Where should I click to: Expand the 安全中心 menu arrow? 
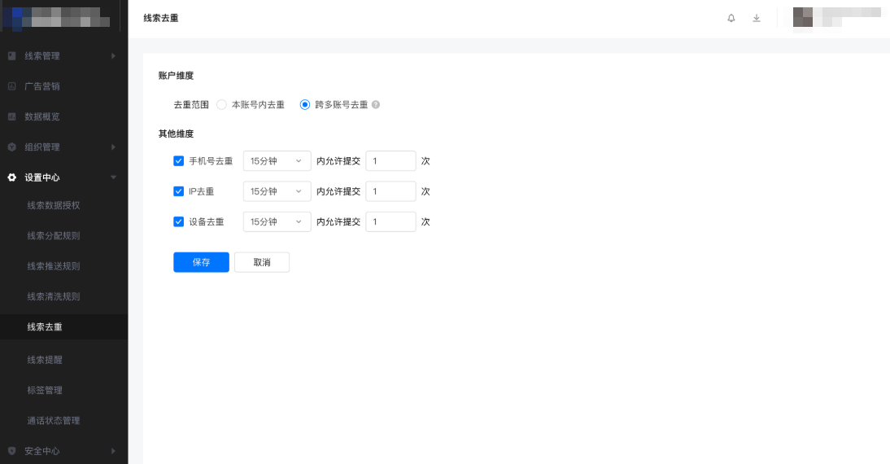[114, 451]
